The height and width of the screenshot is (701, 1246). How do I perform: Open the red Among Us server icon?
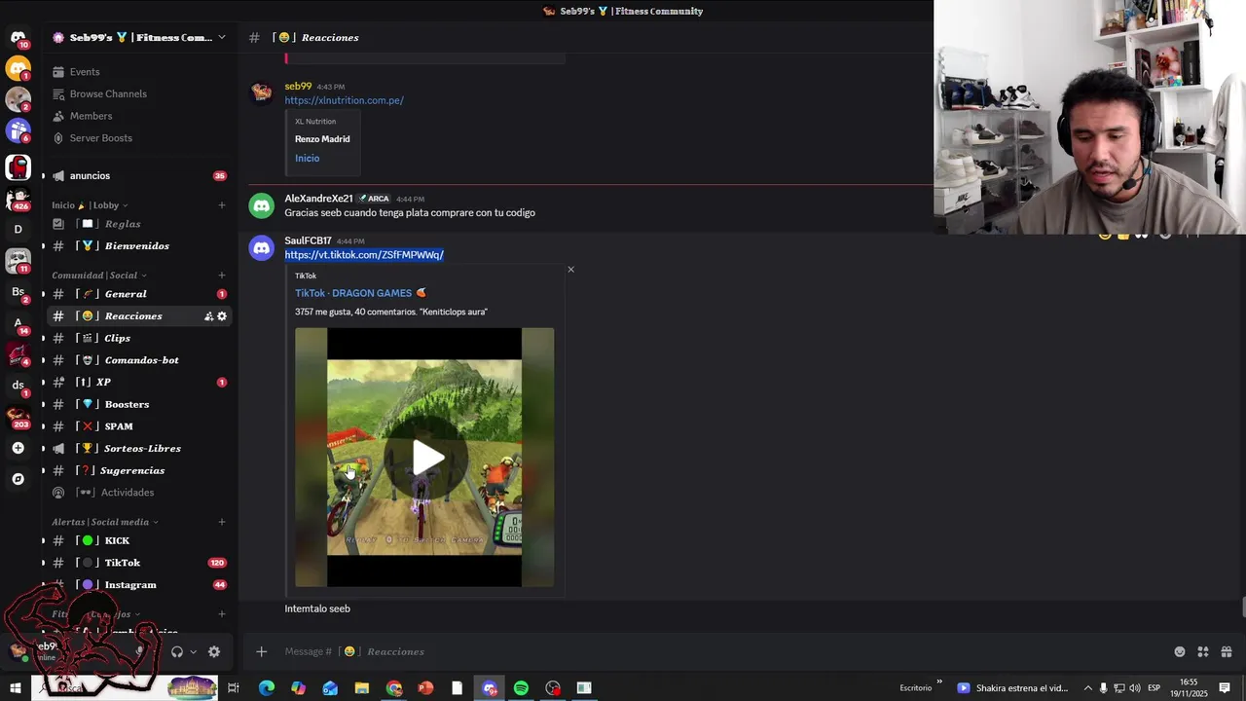(18, 167)
